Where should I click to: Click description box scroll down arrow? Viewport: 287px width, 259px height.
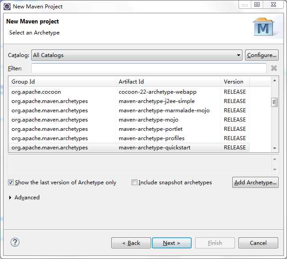click(x=274, y=169)
